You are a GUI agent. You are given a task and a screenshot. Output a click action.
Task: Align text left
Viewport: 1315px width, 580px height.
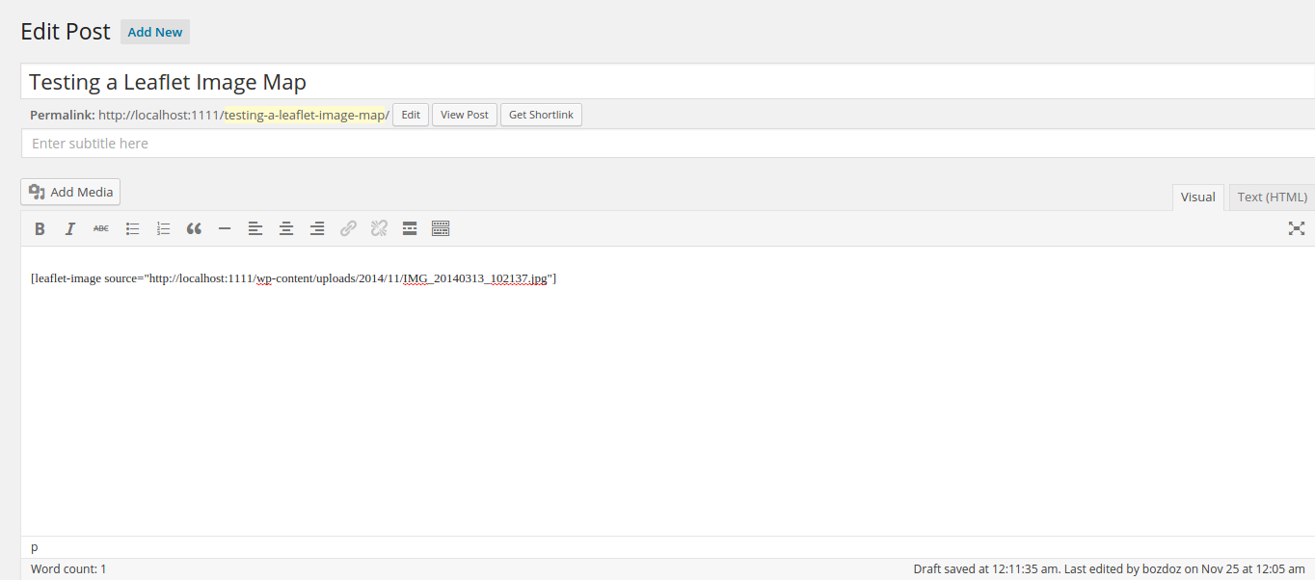pos(255,228)
